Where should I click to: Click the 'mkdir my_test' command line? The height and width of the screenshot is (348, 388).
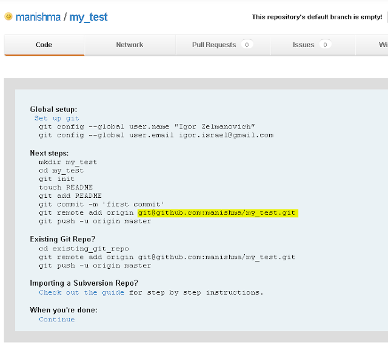pos(68,162)
